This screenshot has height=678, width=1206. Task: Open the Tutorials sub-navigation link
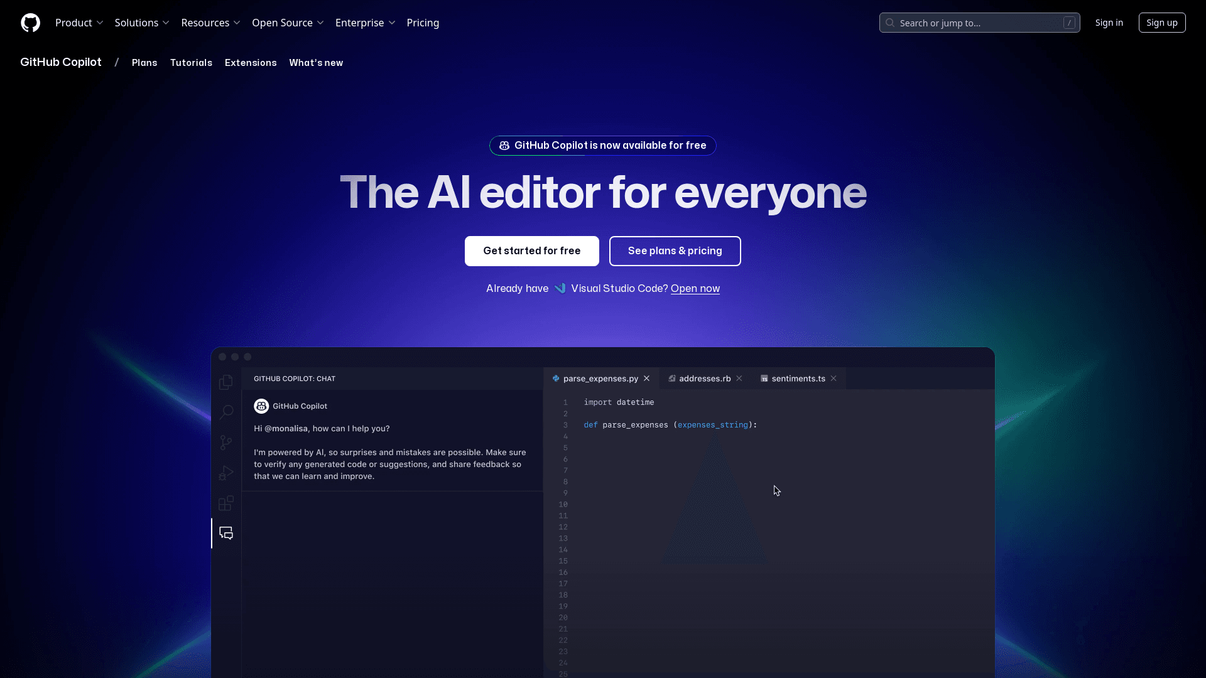point(191,63)
